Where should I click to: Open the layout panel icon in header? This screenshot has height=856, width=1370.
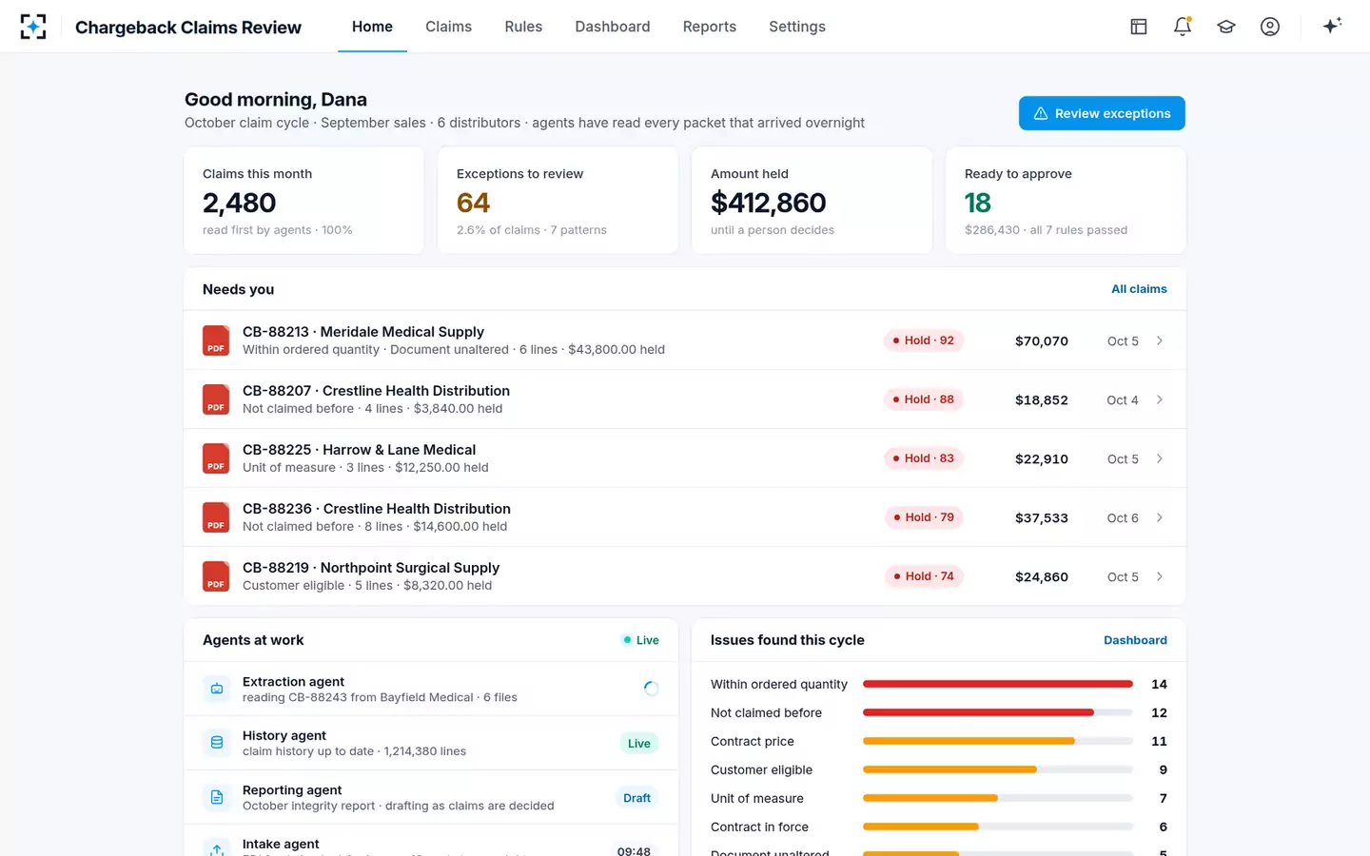pos(1139,27)
